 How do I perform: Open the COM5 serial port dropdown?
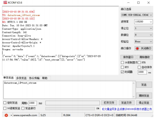[136, 15]
